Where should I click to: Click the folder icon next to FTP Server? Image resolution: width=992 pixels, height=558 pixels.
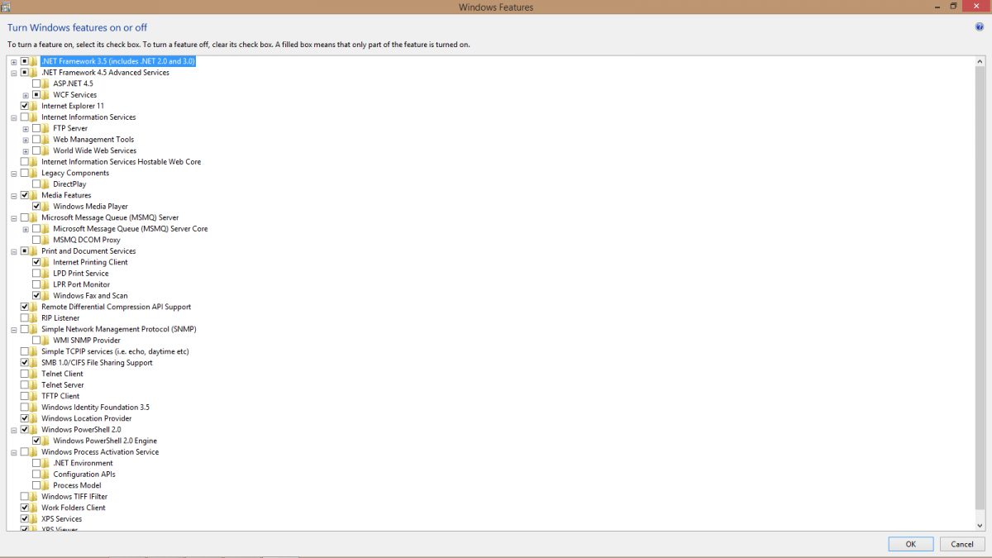point(46,128)
